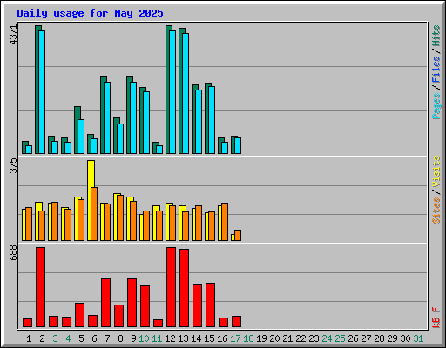Click day 23 on the x-axis
The width and height of the screenshot is (446, 348).
tap(314, 338)
